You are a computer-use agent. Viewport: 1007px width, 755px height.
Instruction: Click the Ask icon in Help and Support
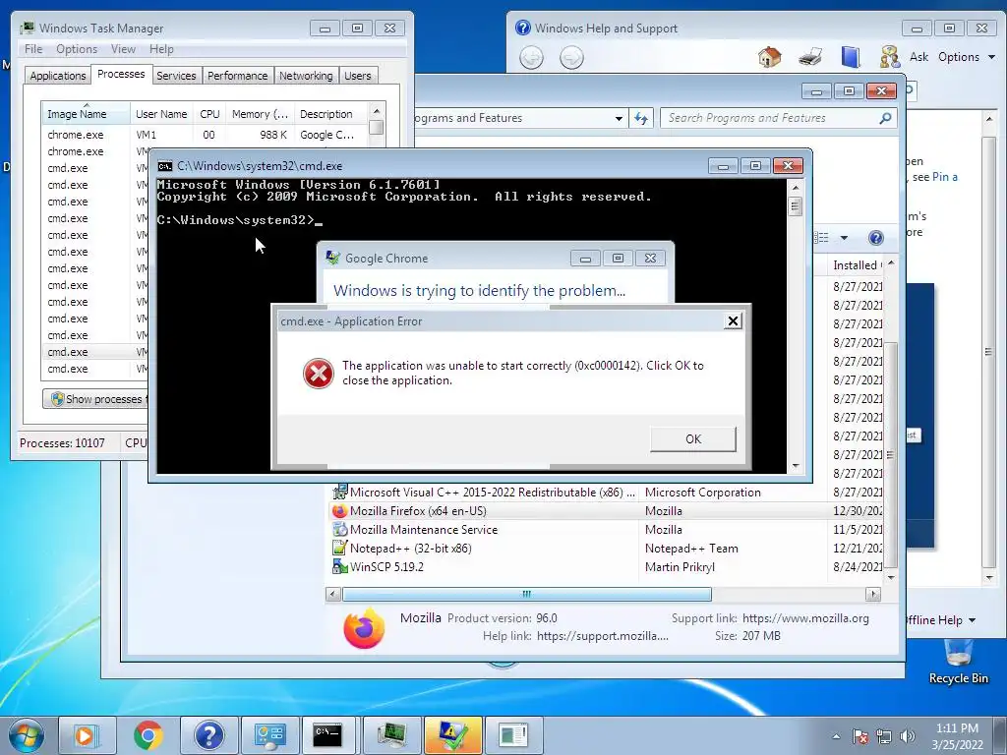pyautogui.click(x=889, y=57)
